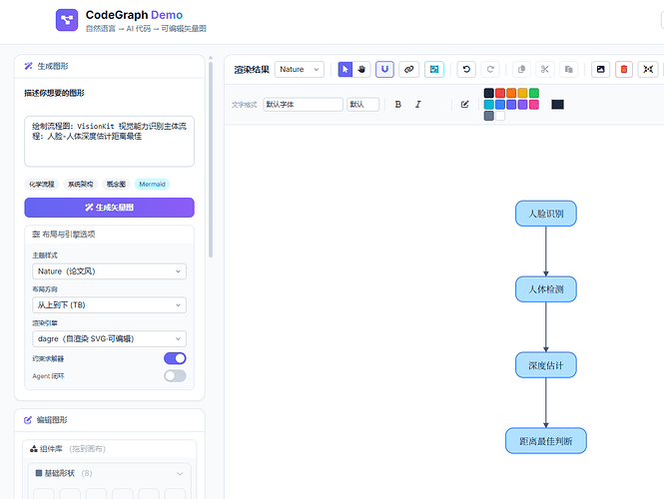The width and height of the screenshot is (664, 499).
Task: Activate the hand pan tool
Action: click(x=361, y=70)
